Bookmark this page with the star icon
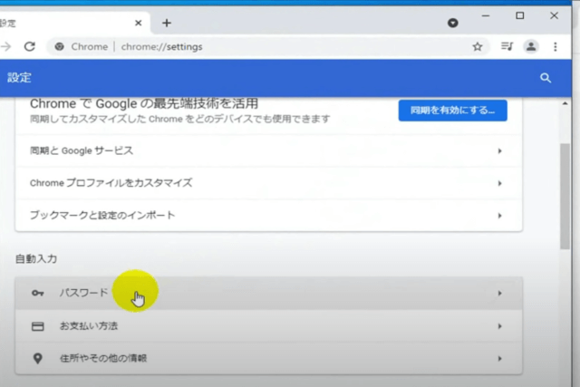This screenshot has height=387, width=580. (478, 46)
